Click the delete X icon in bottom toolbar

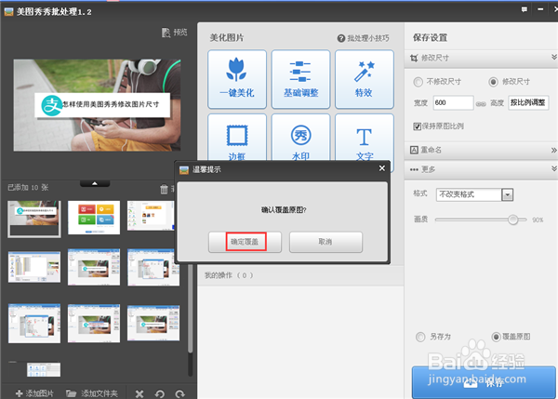point(139,393)
